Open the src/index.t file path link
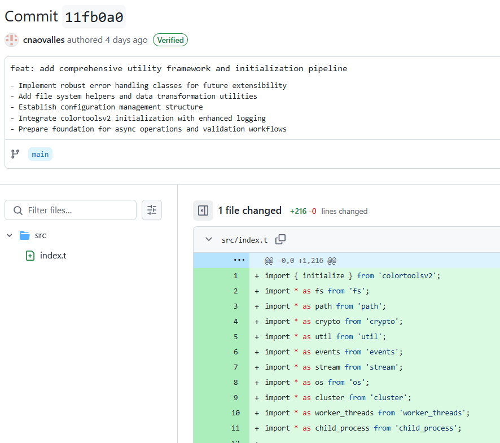This screenshot has height=443, width=500. tap(244, 240)
